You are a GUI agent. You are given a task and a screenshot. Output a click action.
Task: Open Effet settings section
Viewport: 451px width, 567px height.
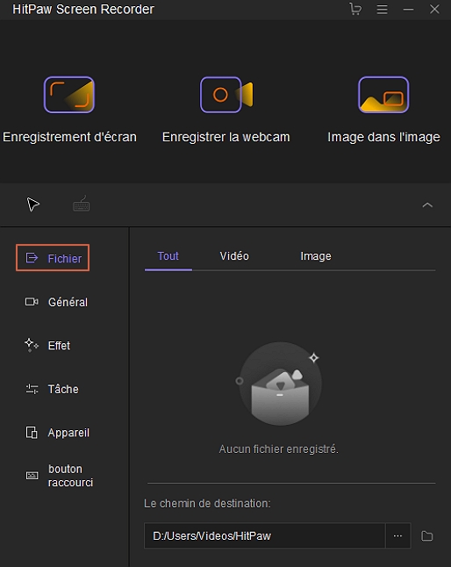(x=47, y=345)
